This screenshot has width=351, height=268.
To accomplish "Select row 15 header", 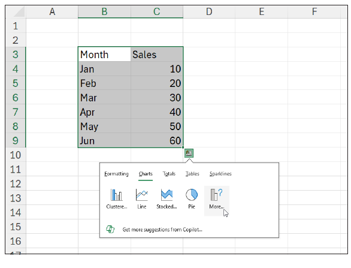I will coord(16,227).
